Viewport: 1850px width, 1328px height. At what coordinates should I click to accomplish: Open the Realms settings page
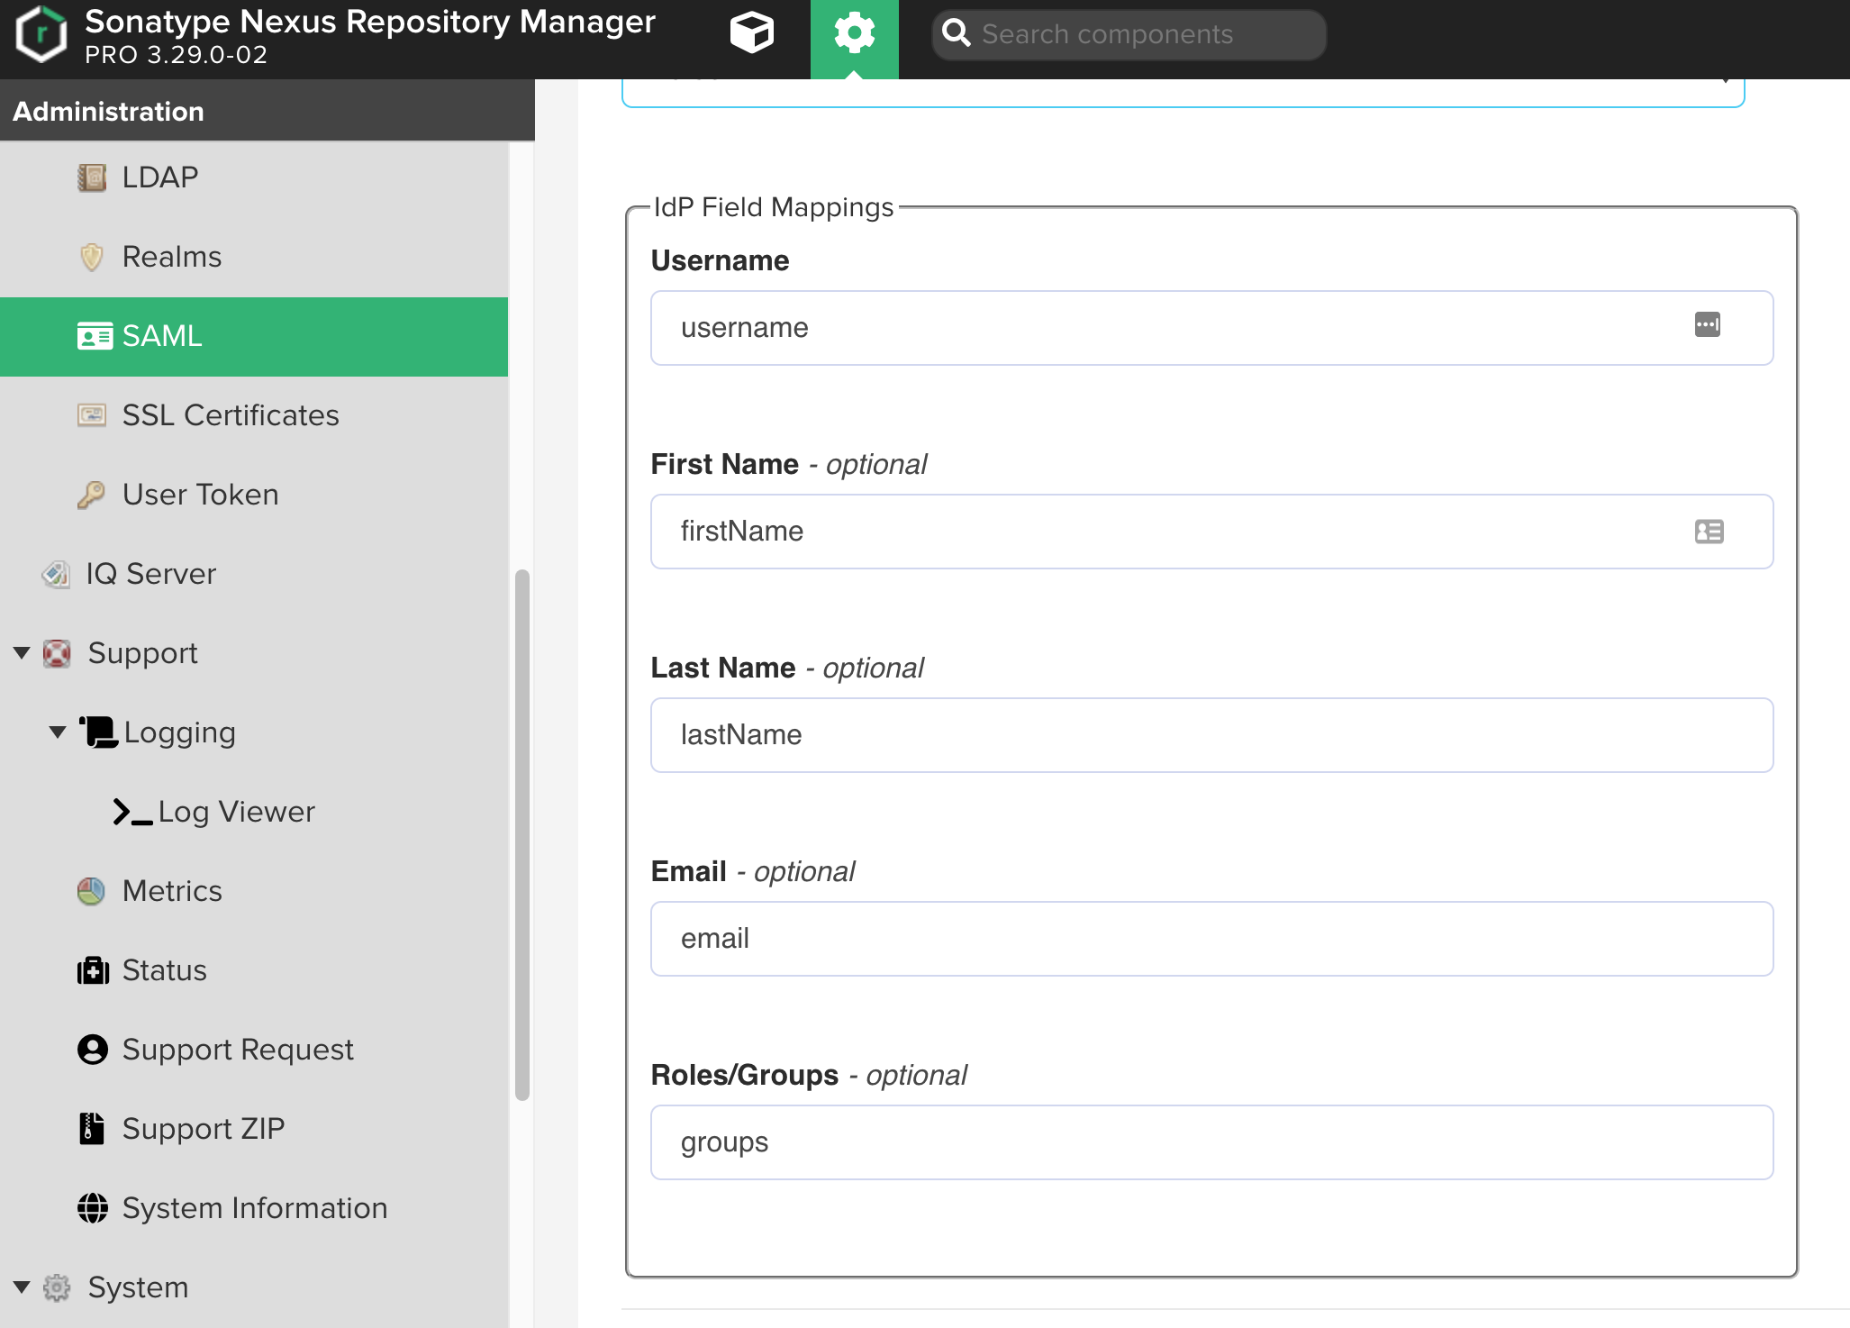point(171,257)
